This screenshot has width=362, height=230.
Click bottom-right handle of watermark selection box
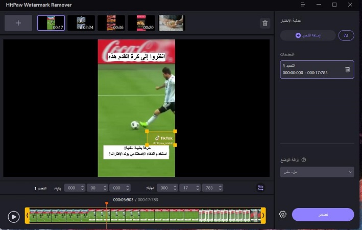[175, 145]
